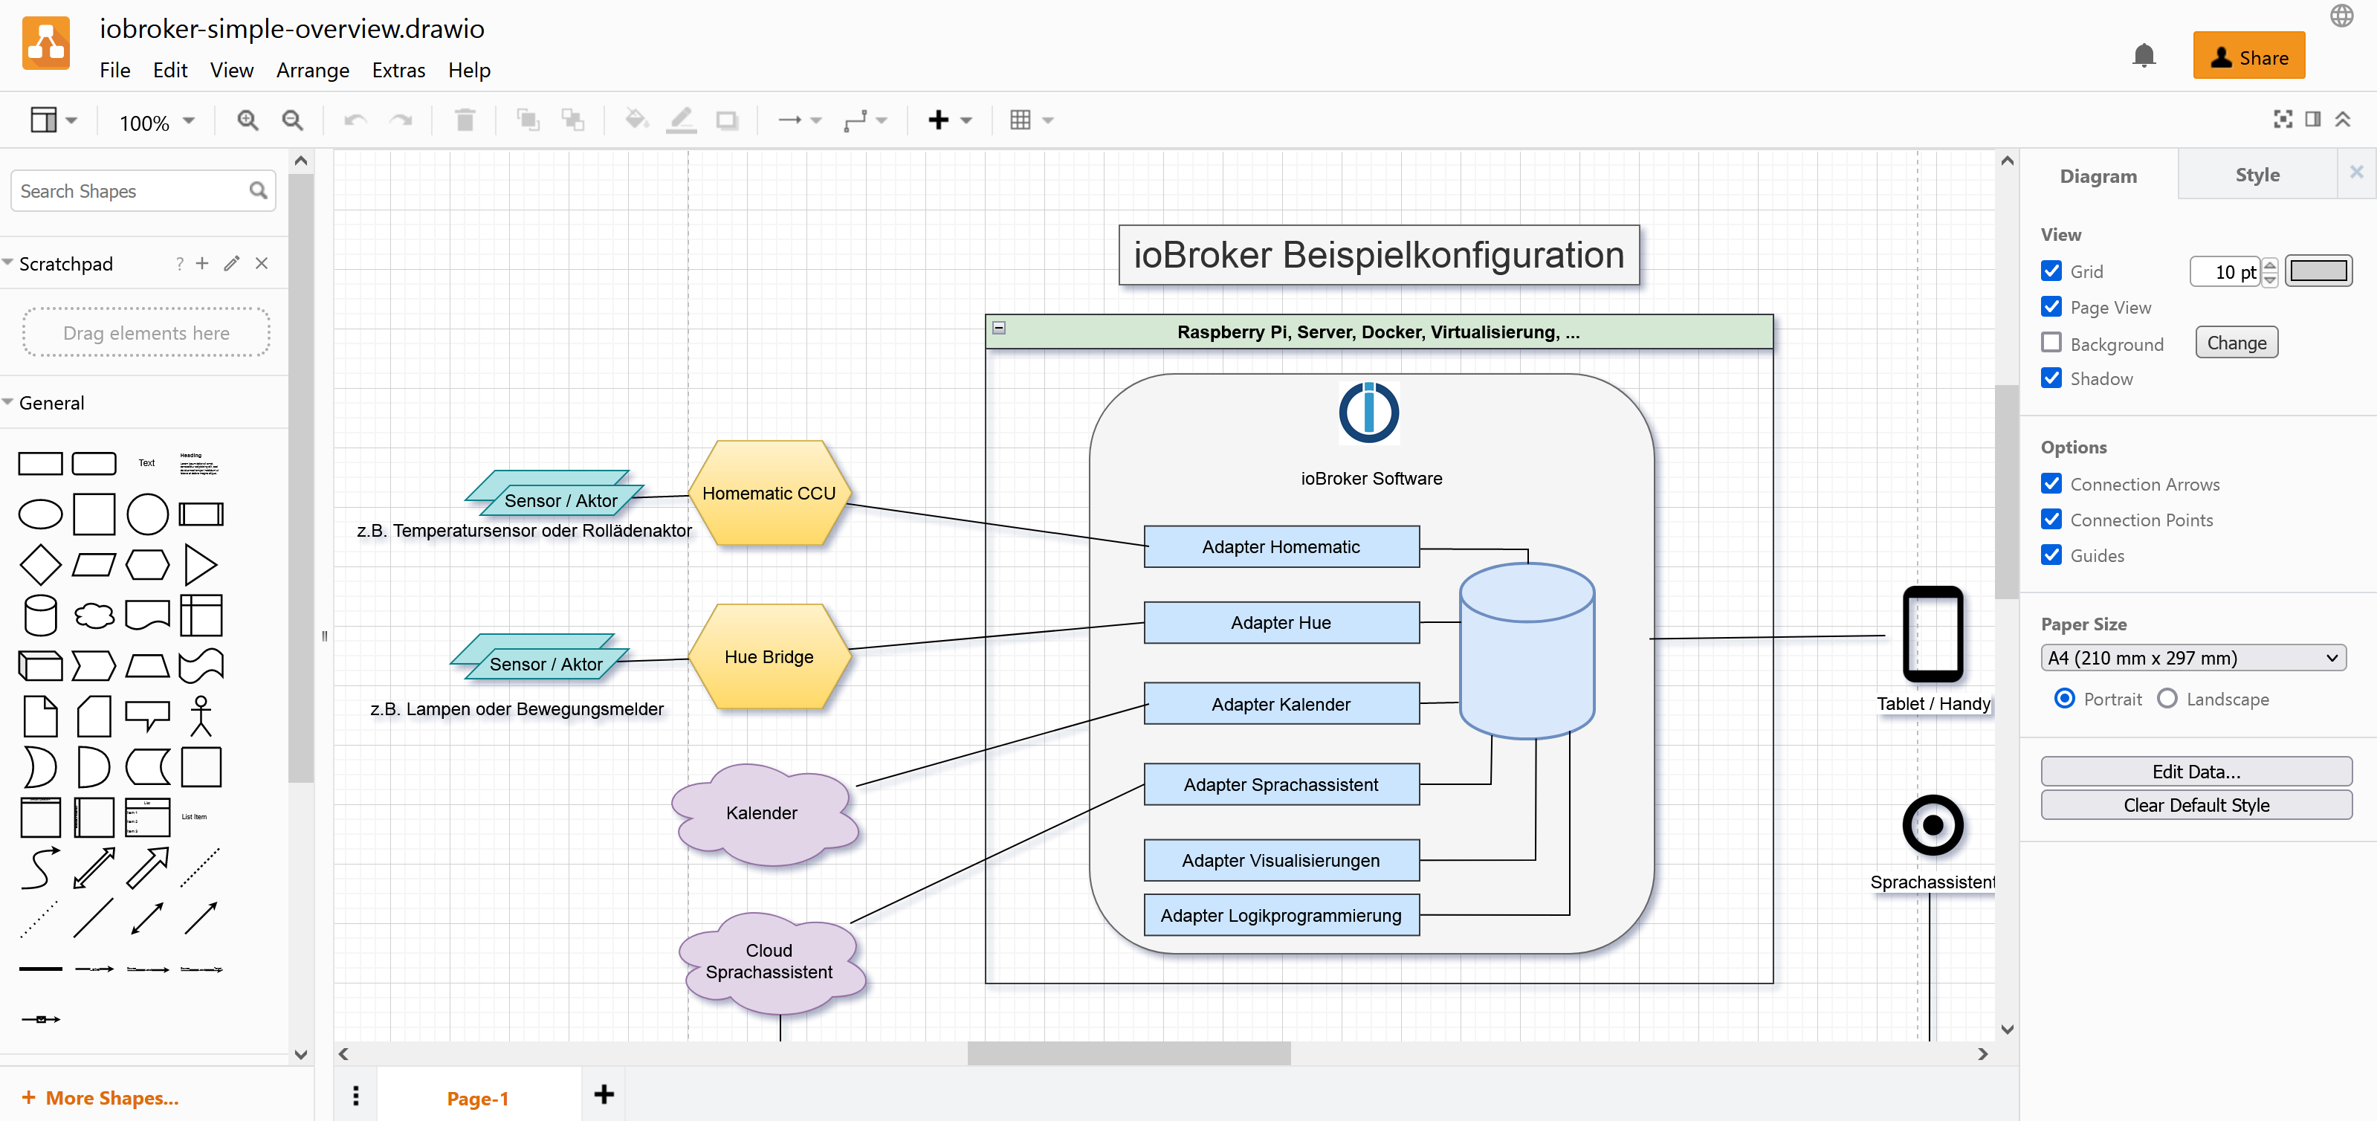Open the A4 paper size dropdown
The image size is (2377, 1121).
coord(2193,658)
